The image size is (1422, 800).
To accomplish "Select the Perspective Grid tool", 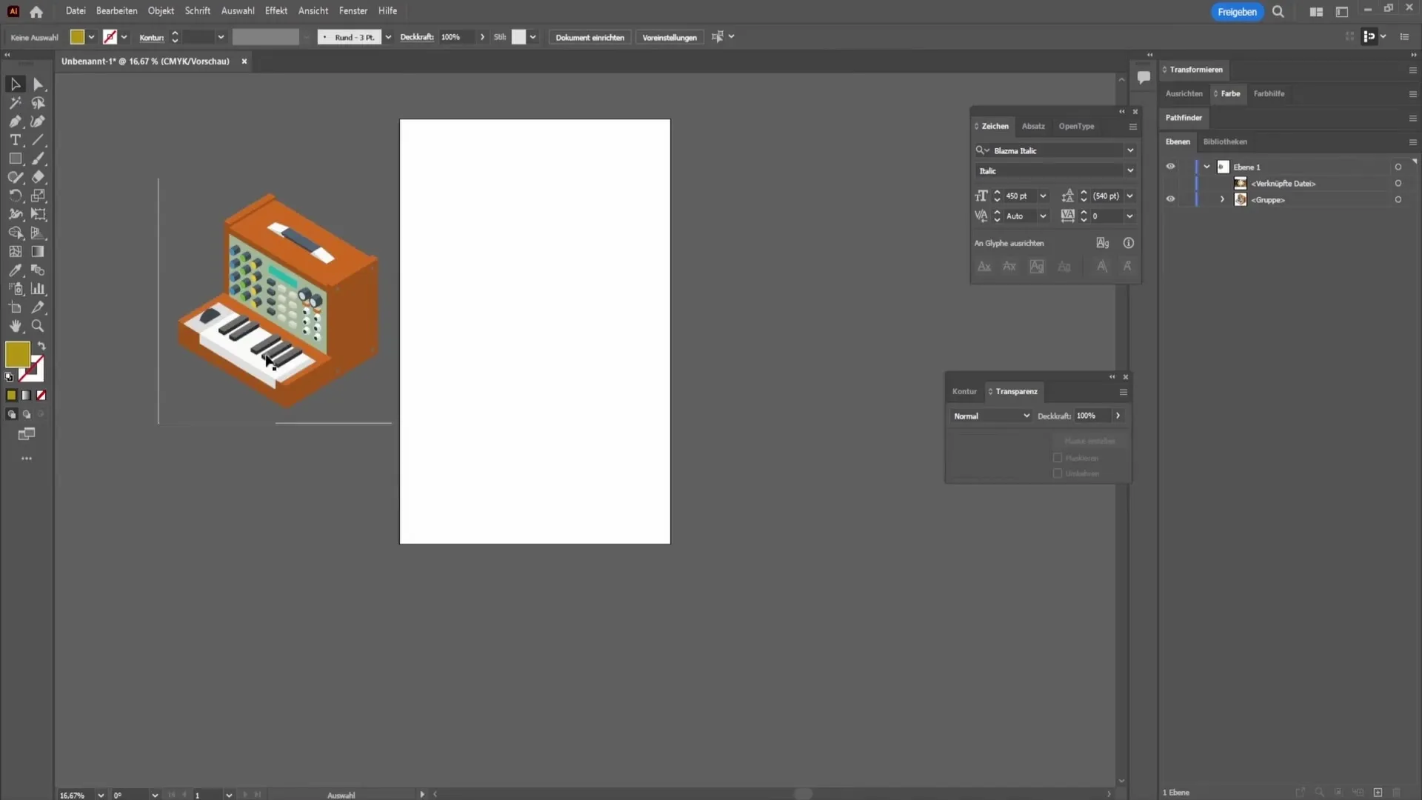I will click(x=39, y=233).
